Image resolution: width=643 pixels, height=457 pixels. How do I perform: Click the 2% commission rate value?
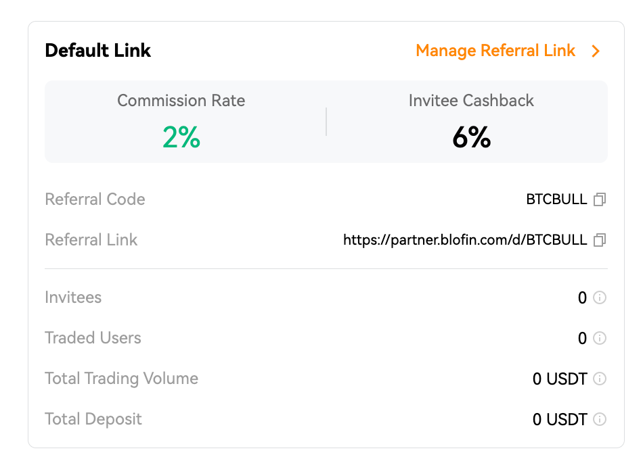[181, 137]
